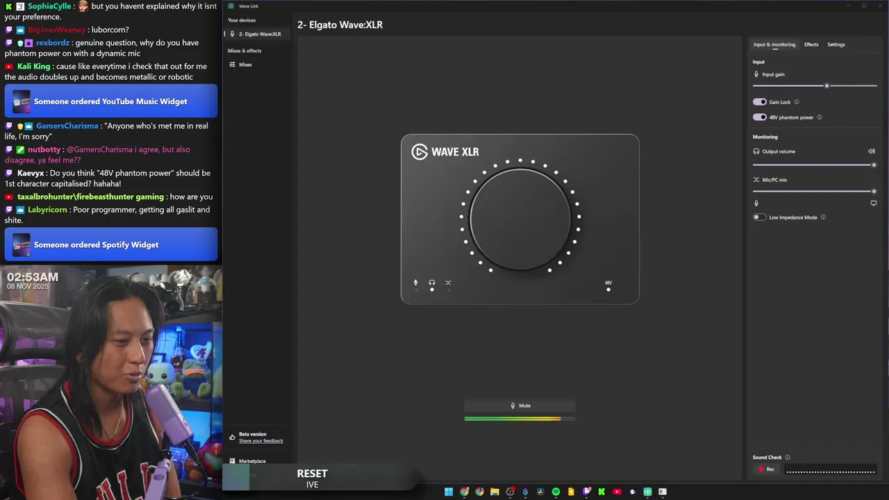The height and width of the screenshot is (500, 889).
Task: Click username Labyricorn in chat
Action: point(48,210)
